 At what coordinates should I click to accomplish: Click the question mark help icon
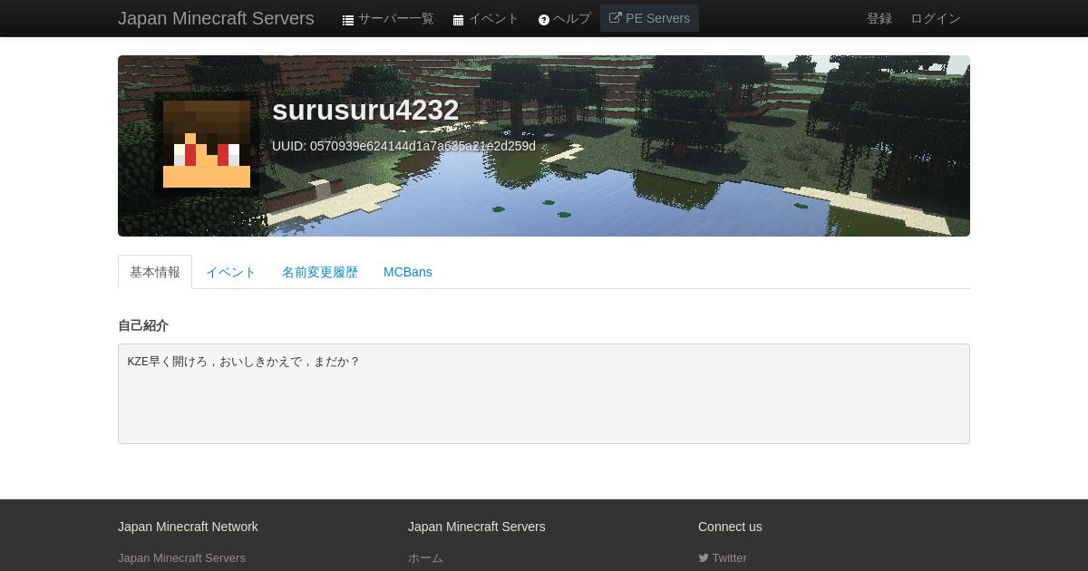[x=544, y=20]
